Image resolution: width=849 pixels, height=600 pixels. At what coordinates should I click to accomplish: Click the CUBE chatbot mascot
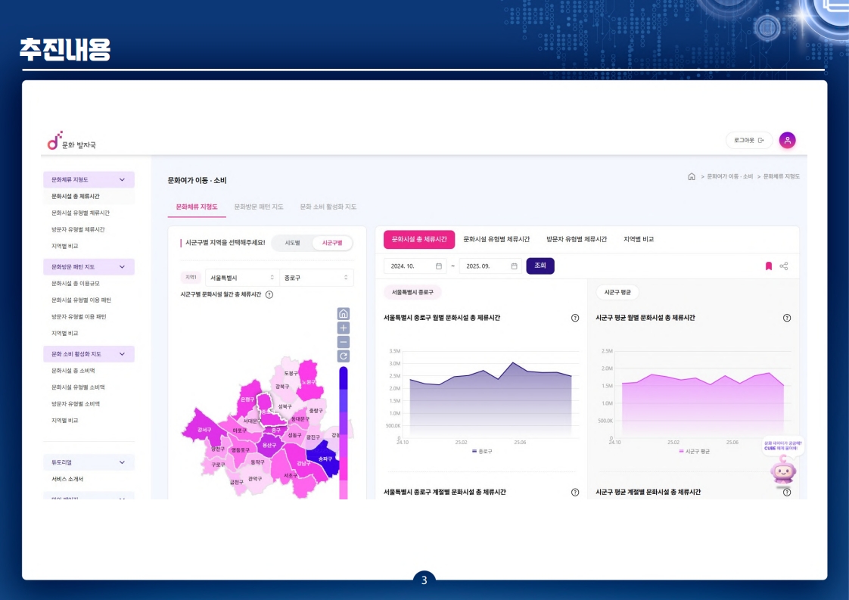tap(782, 471)
